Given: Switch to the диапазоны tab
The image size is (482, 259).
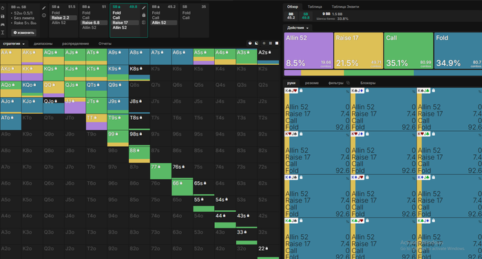Looking at the screenshot, I should pos(43,43).
